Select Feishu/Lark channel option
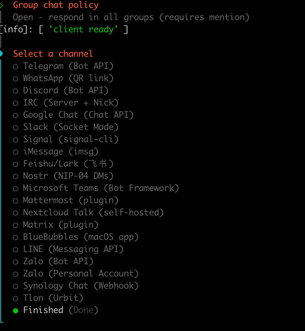Viewport: 305px width, 331px height. coord(15,164)
